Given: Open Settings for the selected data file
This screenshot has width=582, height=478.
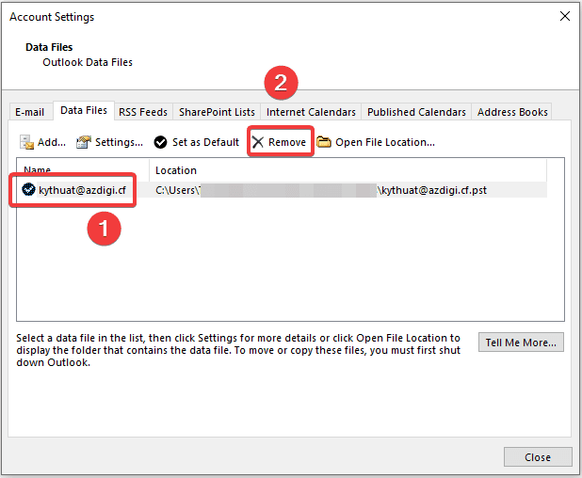Looking at the screenshot, I should 109,142.
